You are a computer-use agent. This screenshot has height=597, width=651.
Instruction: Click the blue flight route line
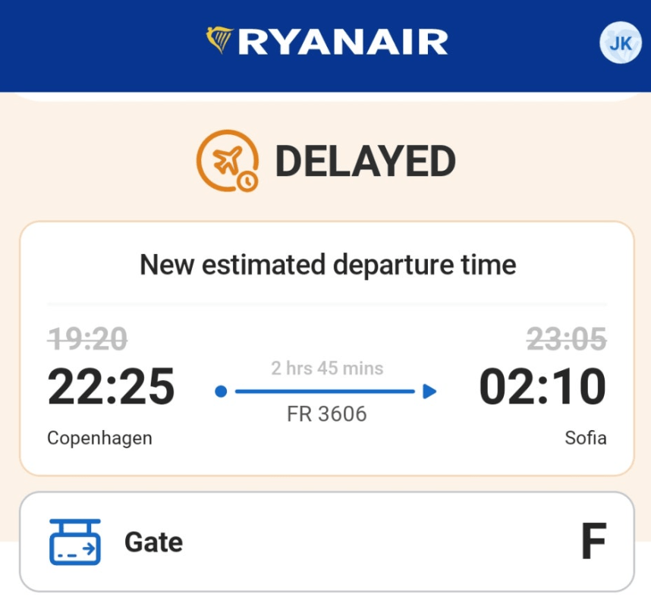(x=325, y=391)
